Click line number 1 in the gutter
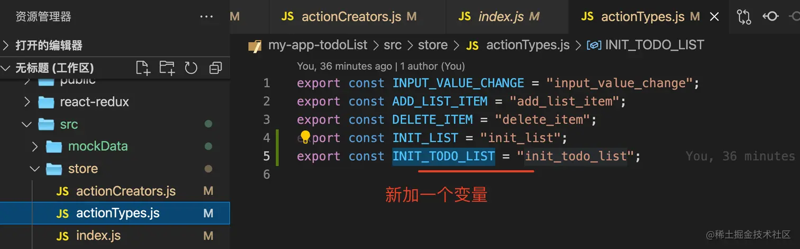The width and height of the screenshot is (800, 249). click(x=266, y=83)
